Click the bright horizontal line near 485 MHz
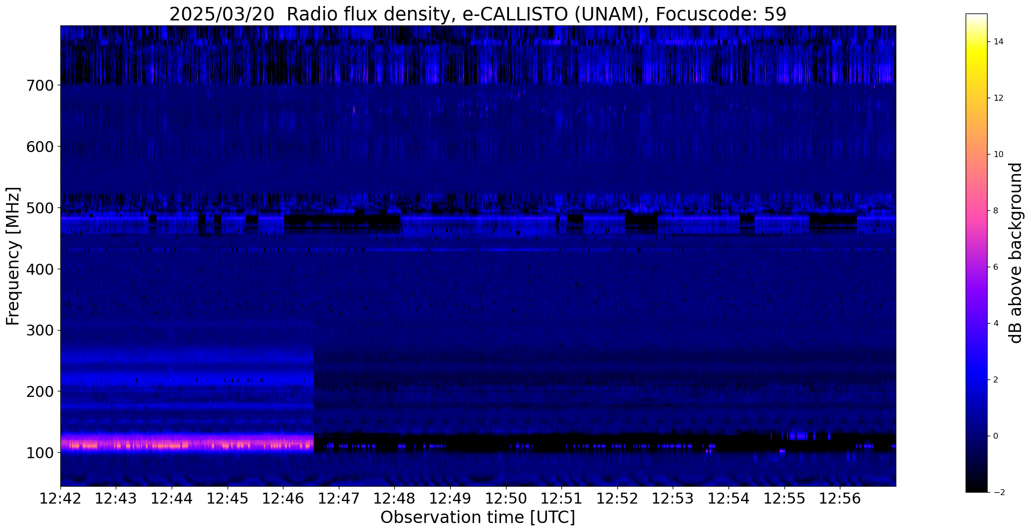Image resolution: width=1031 pixels, height=532 pixels. coord(478,218)
